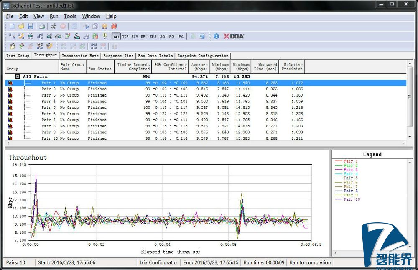This screenshot has height=270, width=418.
Task: Toggle the ALL filter button
Action: 116,36
